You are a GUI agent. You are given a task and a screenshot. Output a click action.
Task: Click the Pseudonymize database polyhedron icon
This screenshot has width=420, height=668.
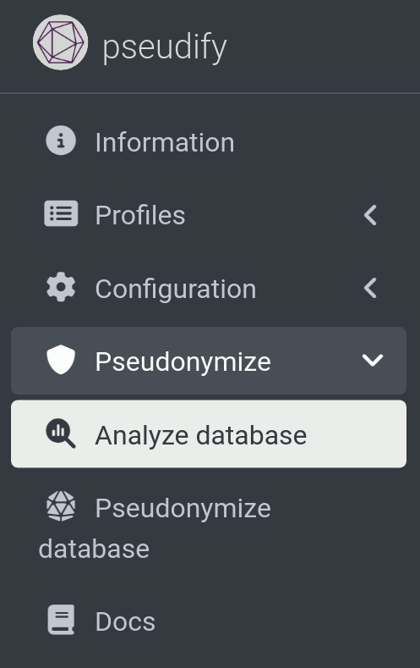[61, 506]
